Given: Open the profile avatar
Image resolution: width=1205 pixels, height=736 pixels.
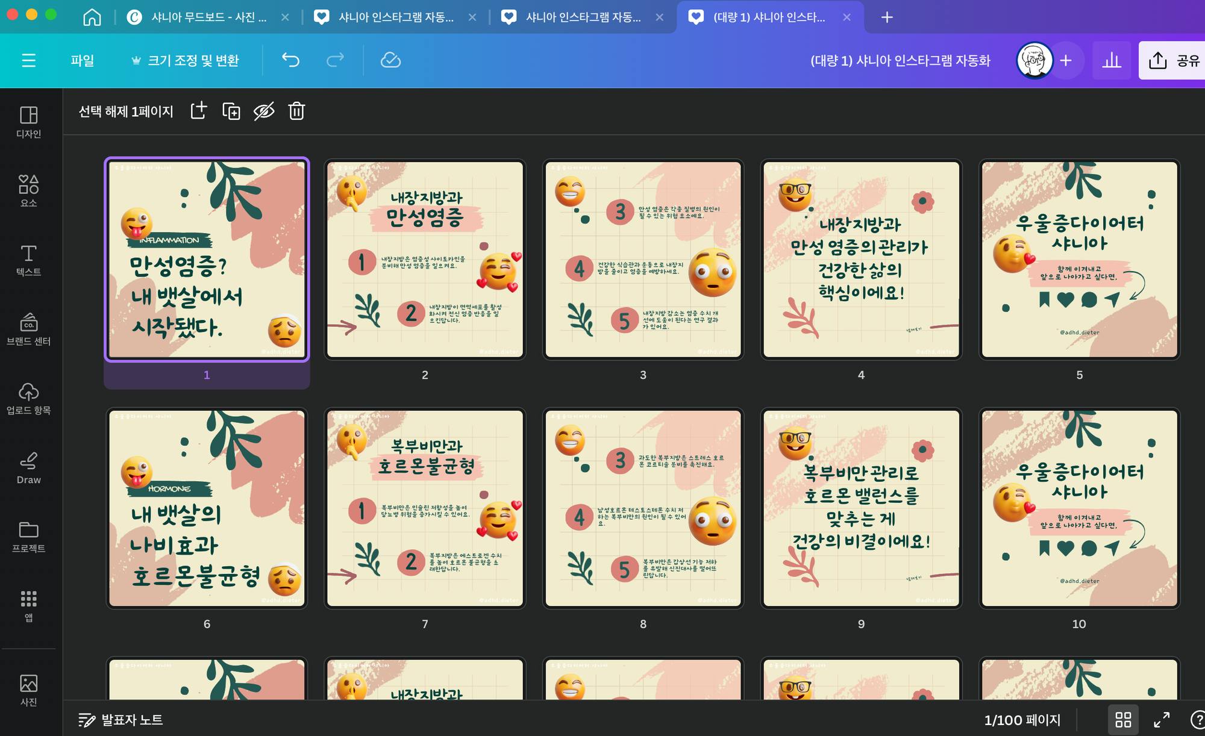Looking at the screenshot, I should pyautogui.click(x=1034, y=60).
